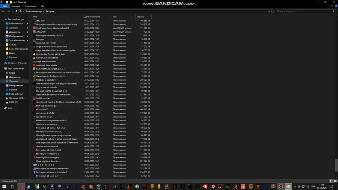Select pinned Рабочий стол in Quick access

16,24
